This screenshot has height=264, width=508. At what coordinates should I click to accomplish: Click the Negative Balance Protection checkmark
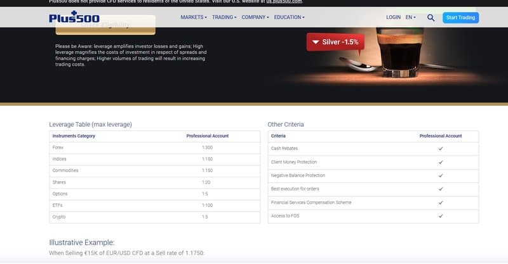pyautogui.click(x=440, y=175)
